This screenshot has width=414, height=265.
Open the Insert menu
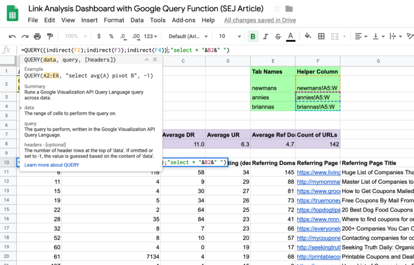(89, 20)
